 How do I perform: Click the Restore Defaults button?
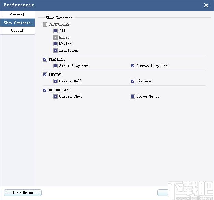point(23,192)
